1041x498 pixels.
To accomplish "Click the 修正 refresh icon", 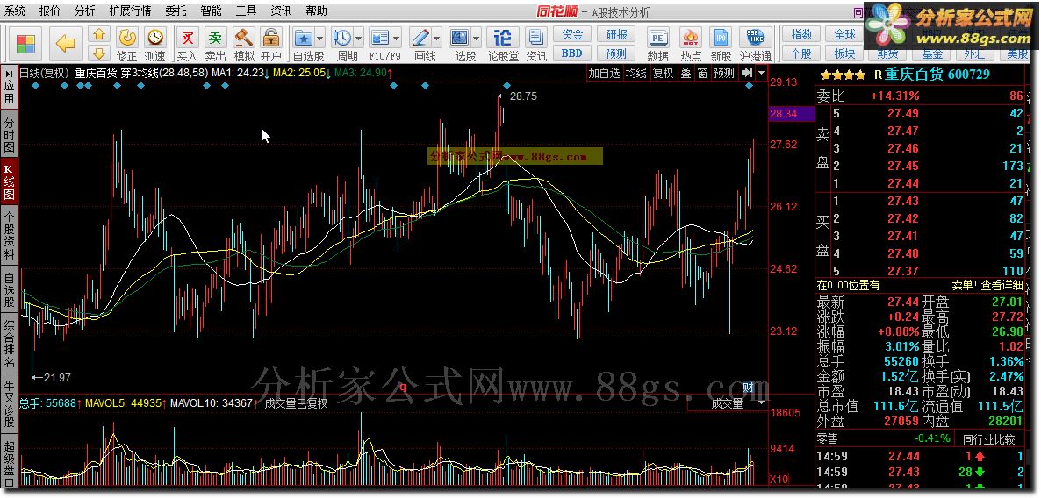I will click(x=126, y=38).
